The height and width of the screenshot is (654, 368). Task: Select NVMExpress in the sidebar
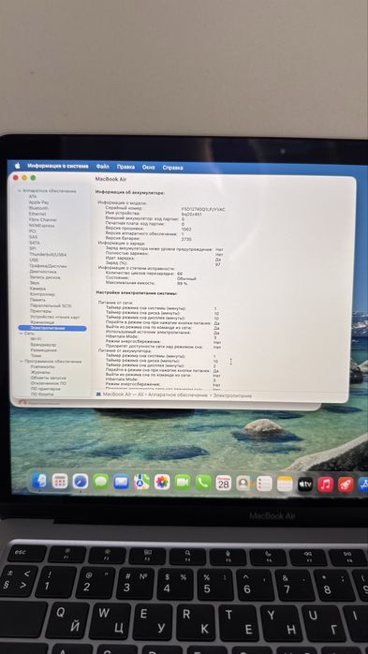42,226
